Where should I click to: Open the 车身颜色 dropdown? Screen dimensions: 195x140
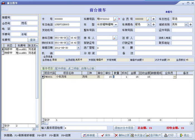click(x=149, y=25)
